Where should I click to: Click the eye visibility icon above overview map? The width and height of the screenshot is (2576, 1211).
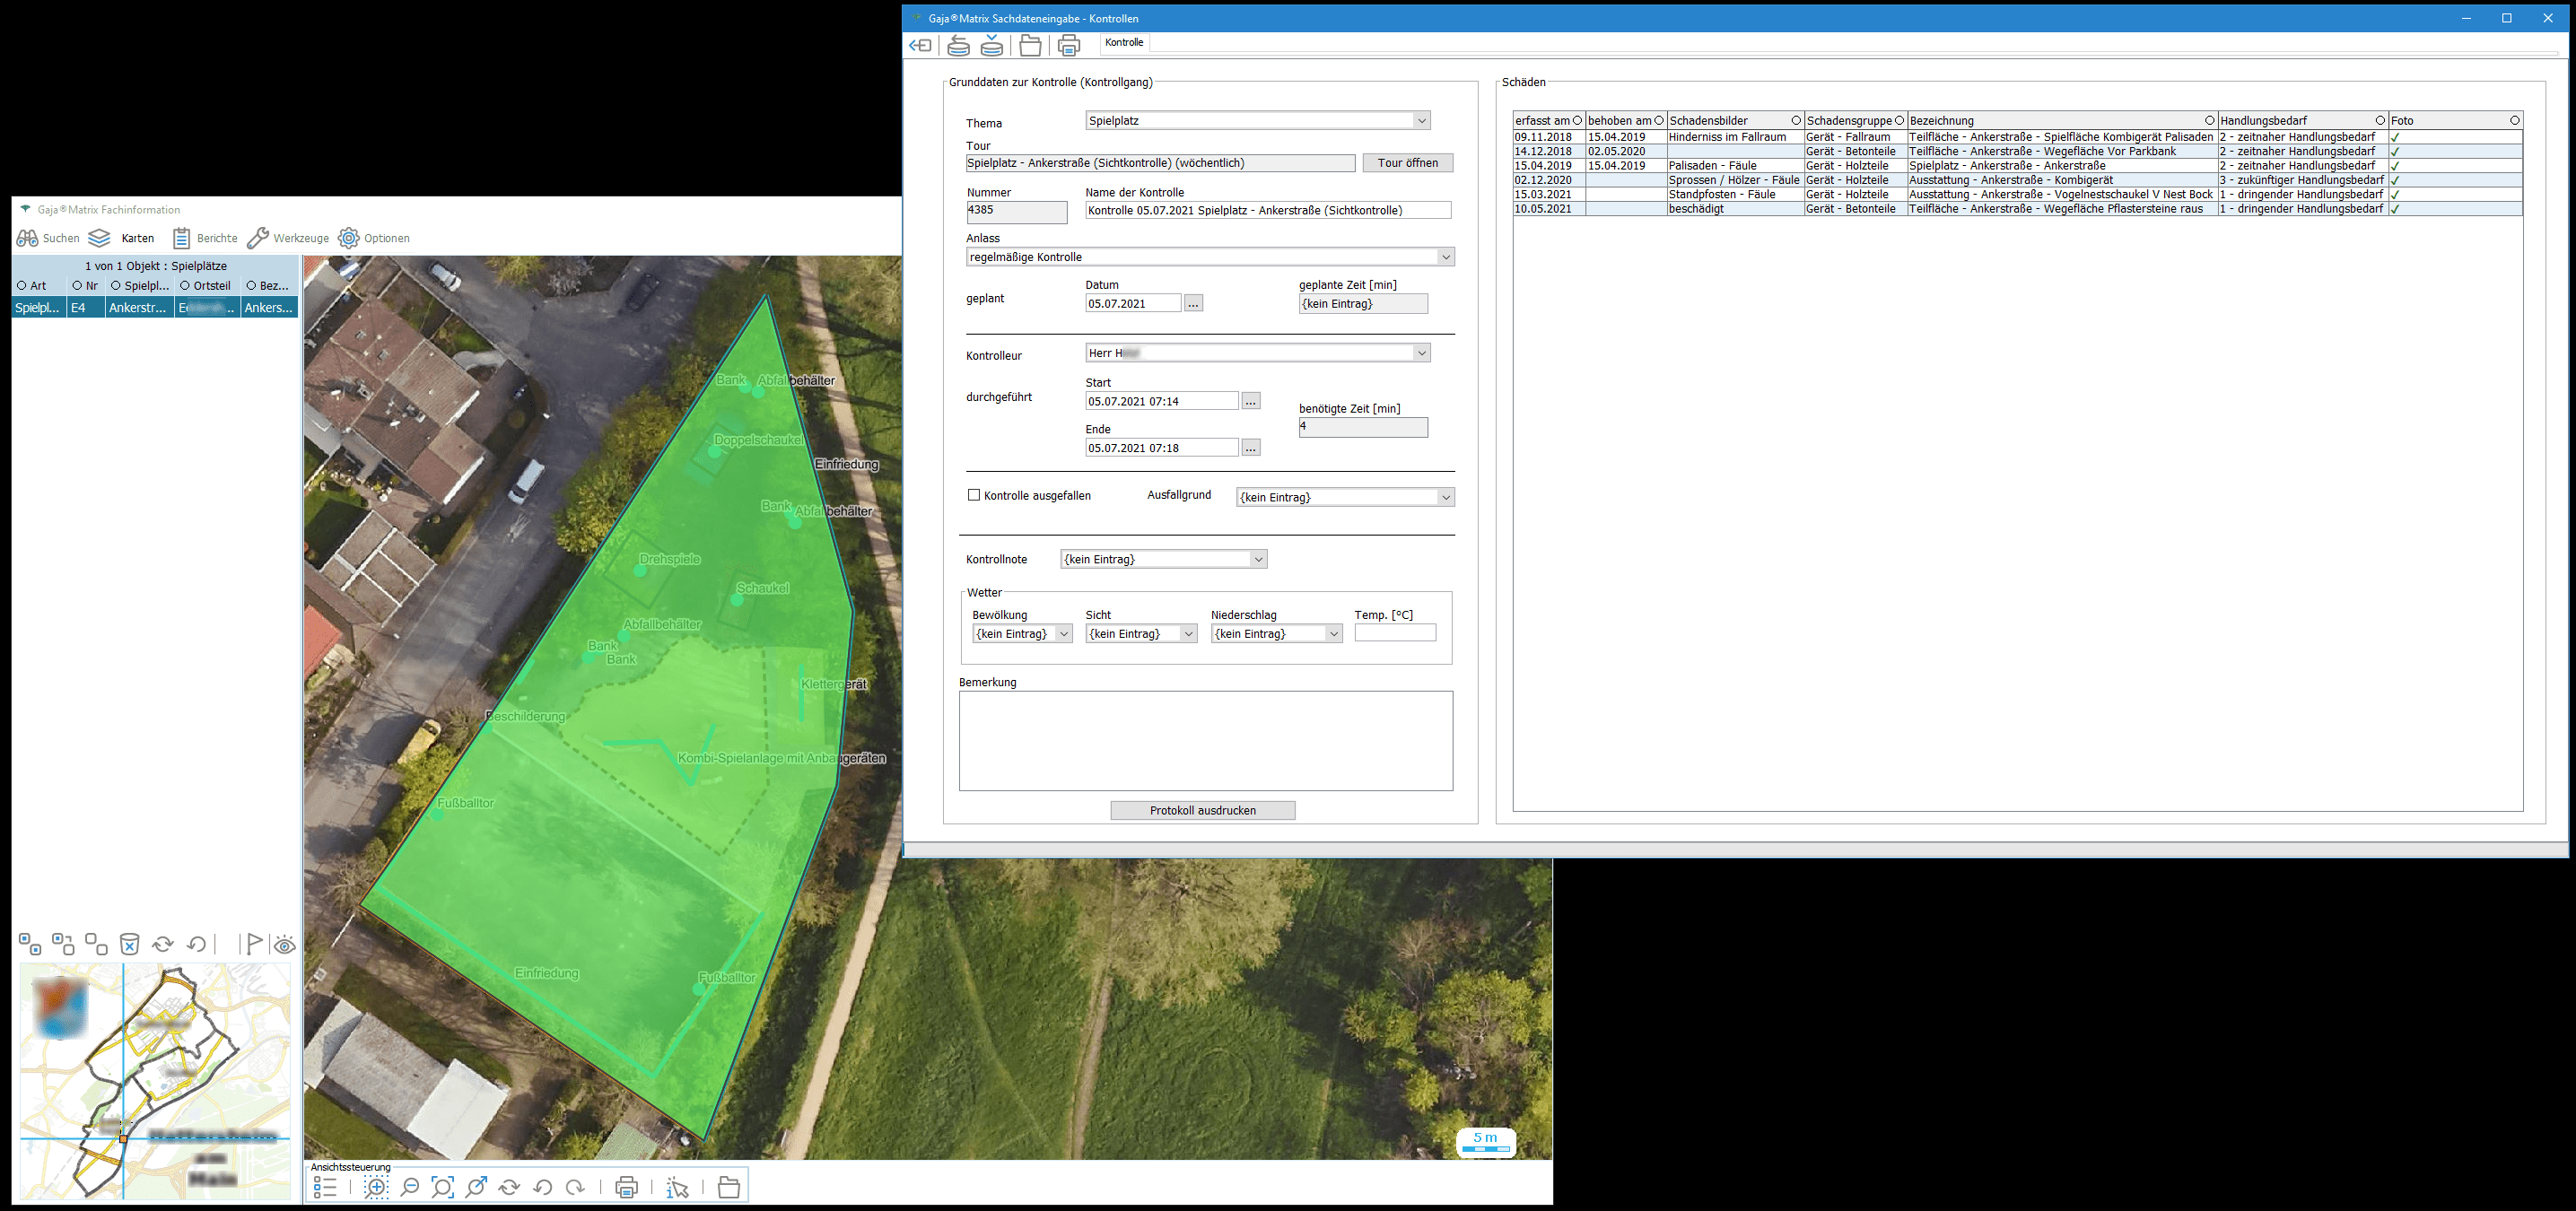(285, 945)
